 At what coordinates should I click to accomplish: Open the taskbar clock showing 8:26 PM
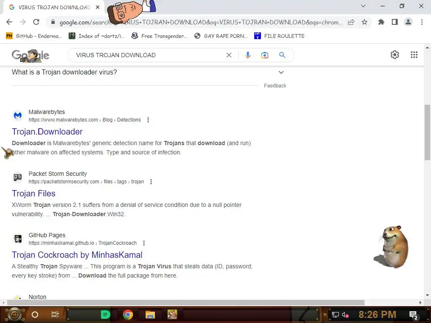[377, 315]
